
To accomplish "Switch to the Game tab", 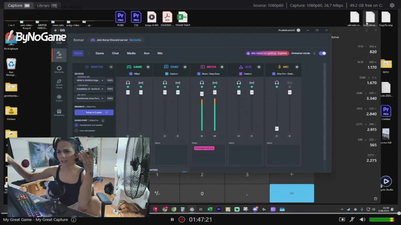I will (100, 53).
